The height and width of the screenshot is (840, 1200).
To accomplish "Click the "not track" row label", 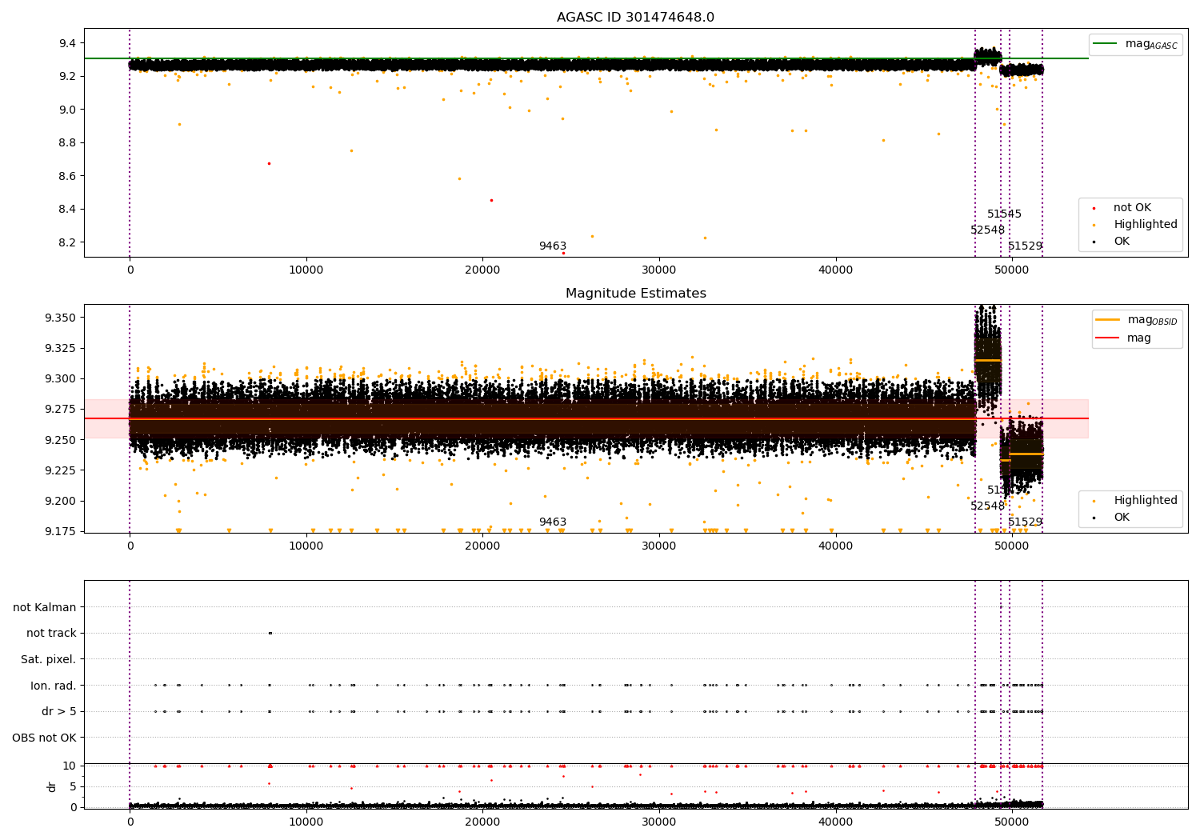I will pyautogui.click(x=51, y=634).
